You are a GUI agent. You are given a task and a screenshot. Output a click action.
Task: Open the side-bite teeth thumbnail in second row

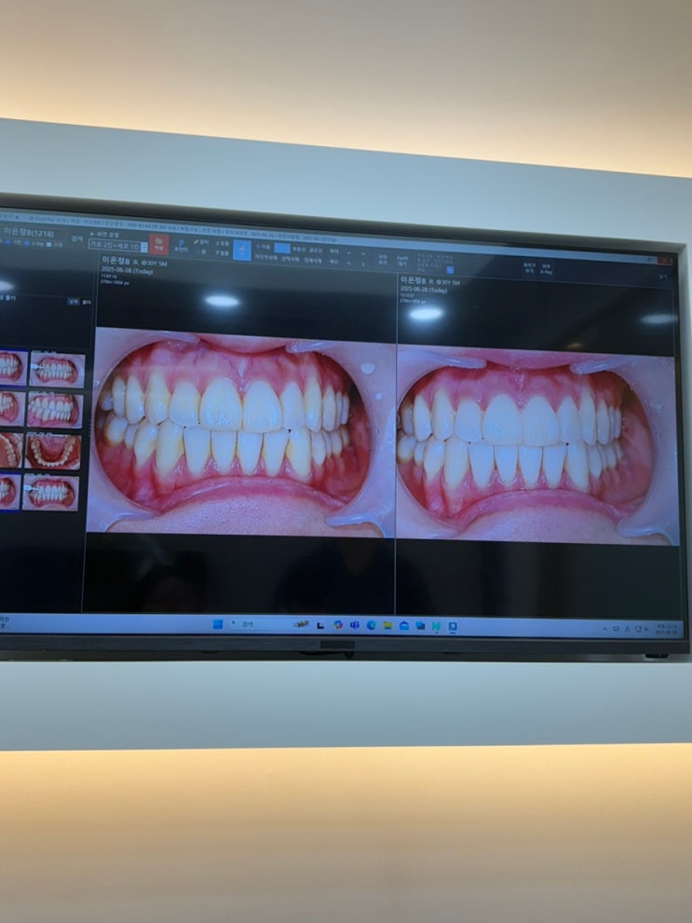tap(55, 411)
